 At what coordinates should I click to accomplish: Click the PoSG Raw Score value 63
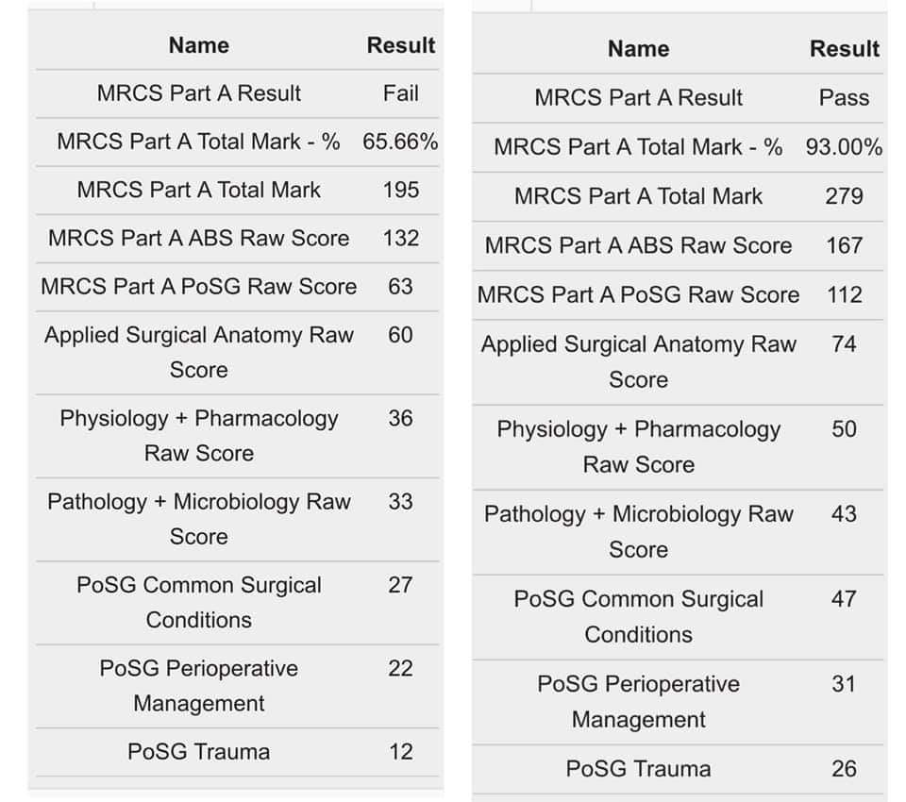point(400,287)
